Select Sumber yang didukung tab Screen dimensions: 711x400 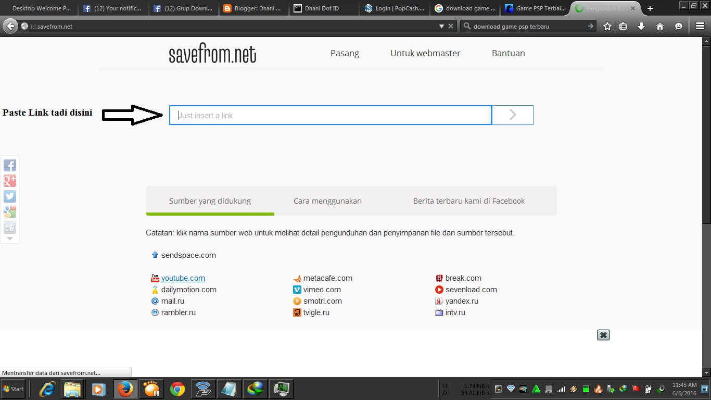(x=210, y=201)
